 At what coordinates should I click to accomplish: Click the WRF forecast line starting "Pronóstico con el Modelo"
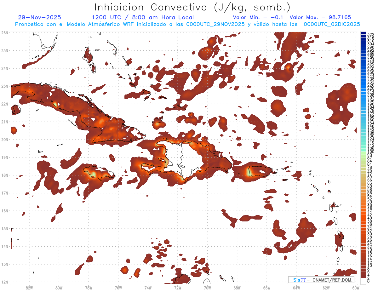tap(188, 24)
